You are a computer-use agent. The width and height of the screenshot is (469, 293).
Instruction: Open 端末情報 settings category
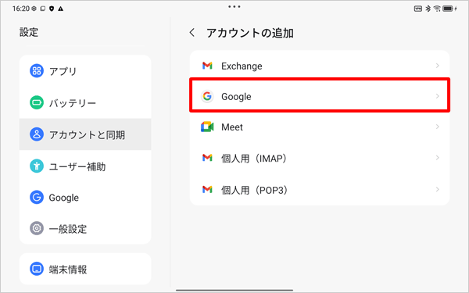pos(85,269)
